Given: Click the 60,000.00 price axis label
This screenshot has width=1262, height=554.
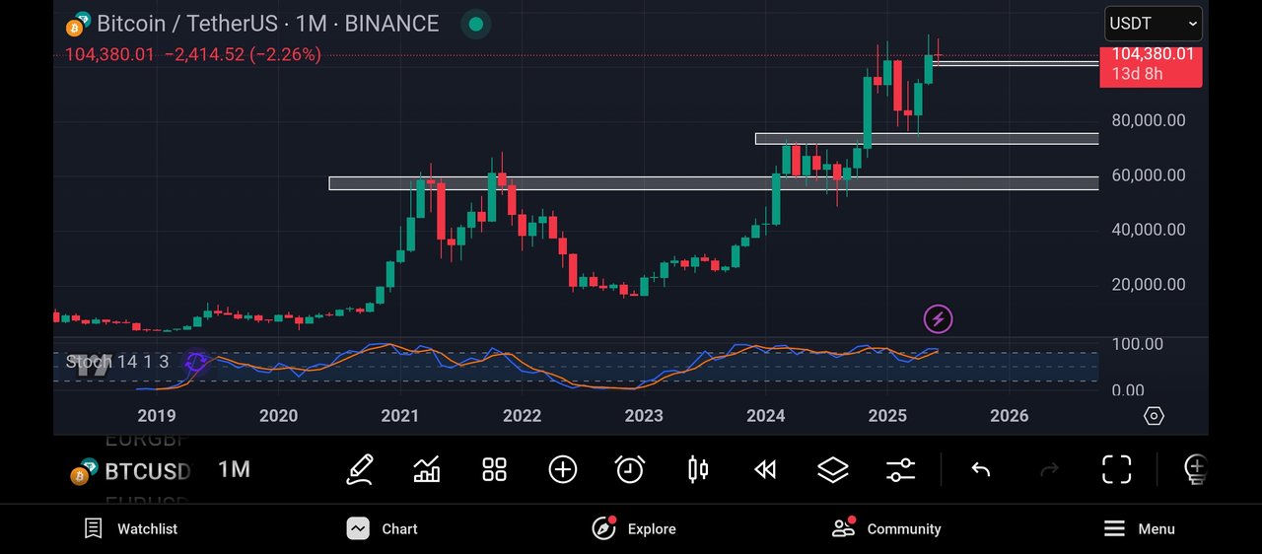Looking at the screenshot, I should click(1148, 175).
